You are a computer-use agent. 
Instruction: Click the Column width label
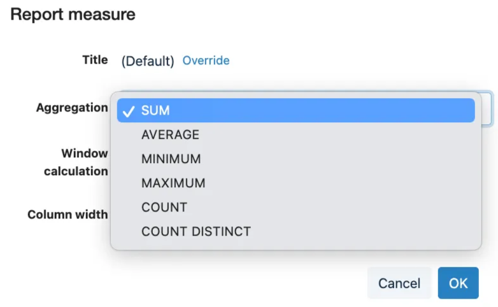click(68, 215)
